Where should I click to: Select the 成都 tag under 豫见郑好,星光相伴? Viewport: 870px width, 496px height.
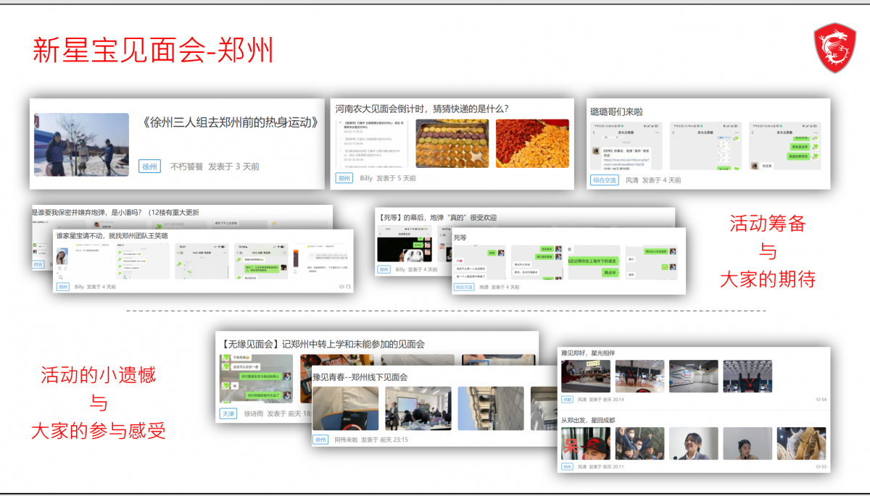567,400
